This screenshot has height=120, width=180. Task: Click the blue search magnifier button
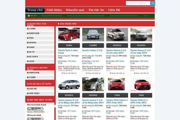tap(152, 3)
